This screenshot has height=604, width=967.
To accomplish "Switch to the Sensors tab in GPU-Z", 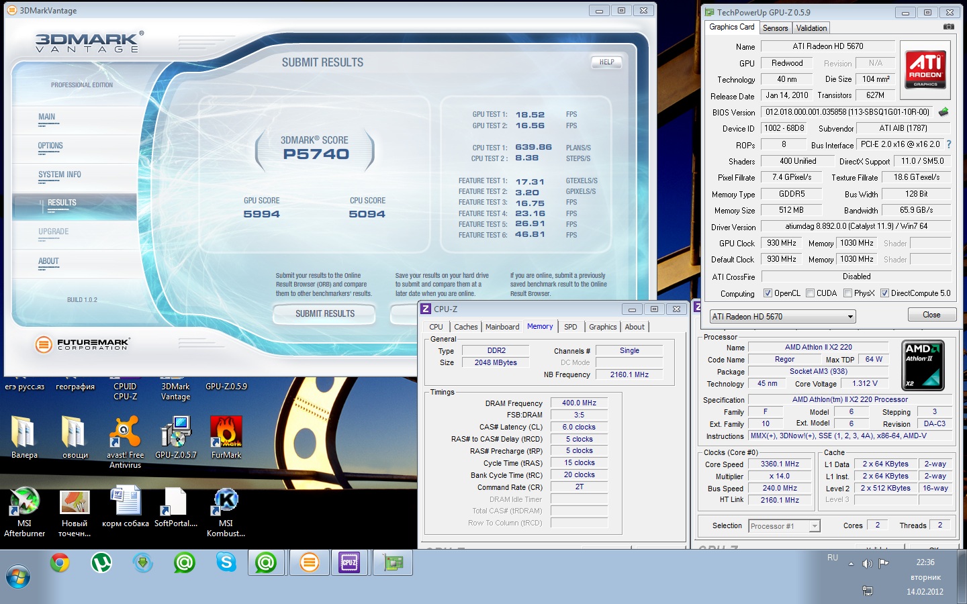I will [x=775, y=28].
